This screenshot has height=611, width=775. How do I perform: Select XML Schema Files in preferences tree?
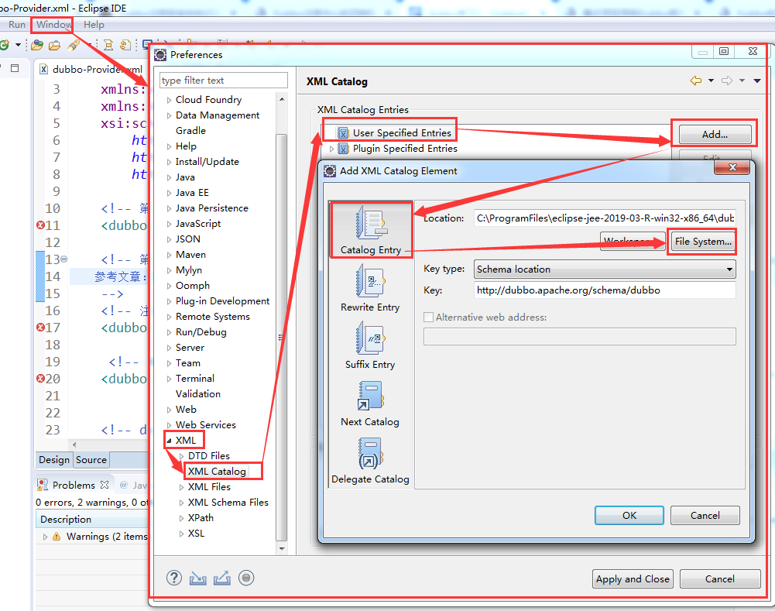[x=228, y=503]
